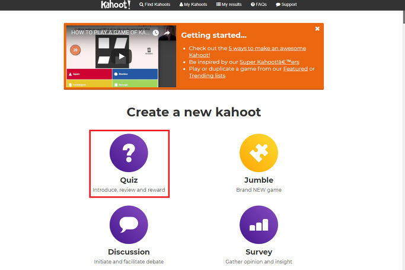Screen dimensions: 405x270
Task: Click the Kahoot! logo
Action: [116, 5]
